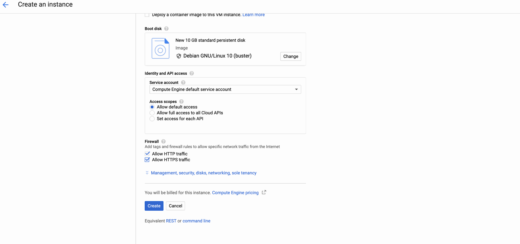
Task: Open Boot disk help icon
Action: click(x=166, y=29)
